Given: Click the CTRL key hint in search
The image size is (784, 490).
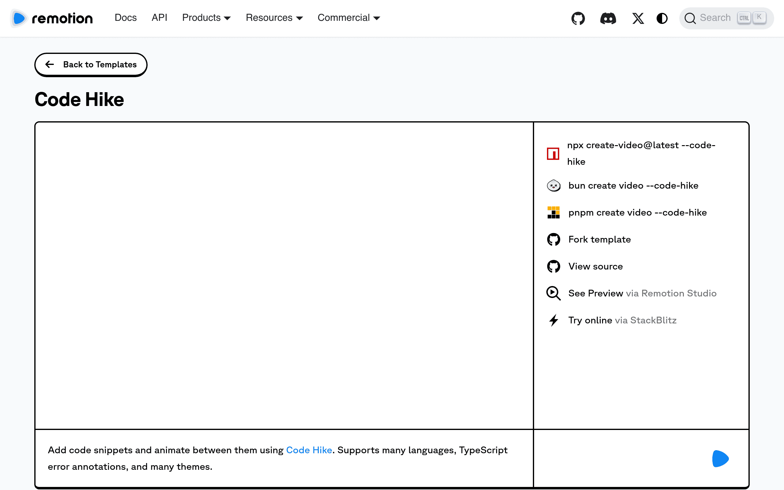Looking at the screenshot, I should (x=744, y=18).
